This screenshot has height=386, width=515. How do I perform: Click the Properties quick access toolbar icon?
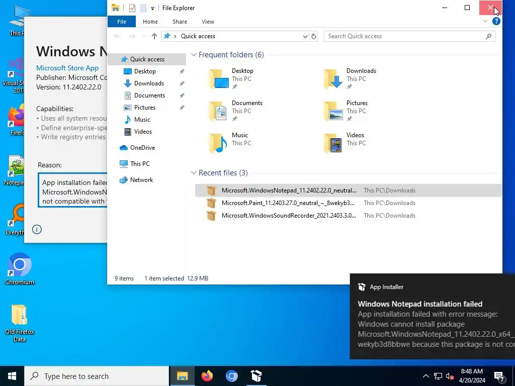pos(132,8)
